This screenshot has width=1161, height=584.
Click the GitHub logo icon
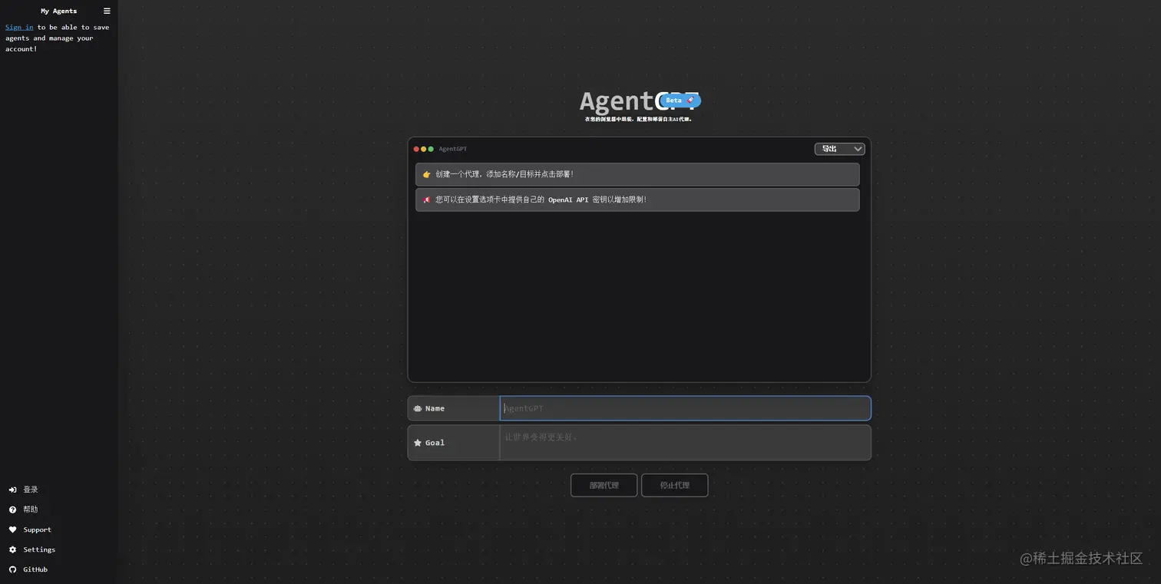(x=12, y=569)
